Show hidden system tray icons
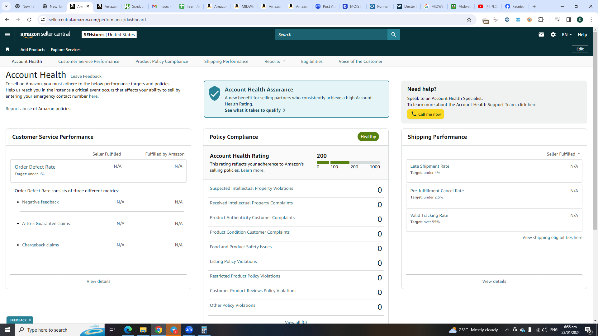This screenshot has width=598, height=336. point(507,330)
